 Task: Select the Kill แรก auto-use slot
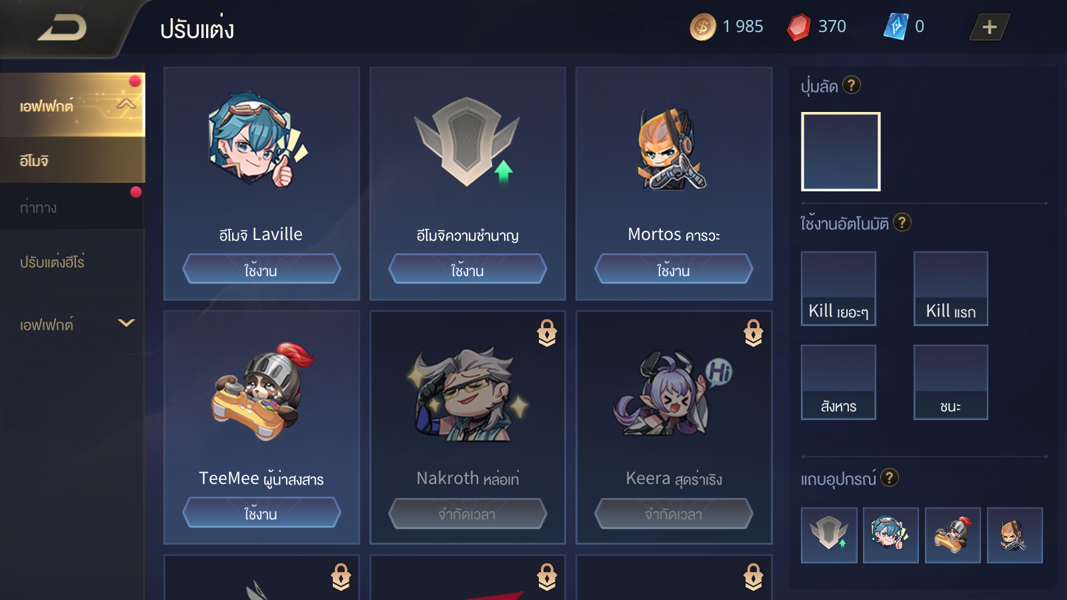pos(950,289)
